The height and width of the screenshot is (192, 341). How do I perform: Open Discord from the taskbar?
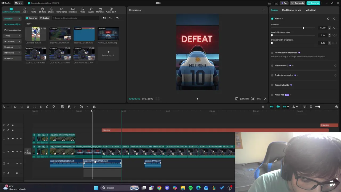[x=167, y=188]
